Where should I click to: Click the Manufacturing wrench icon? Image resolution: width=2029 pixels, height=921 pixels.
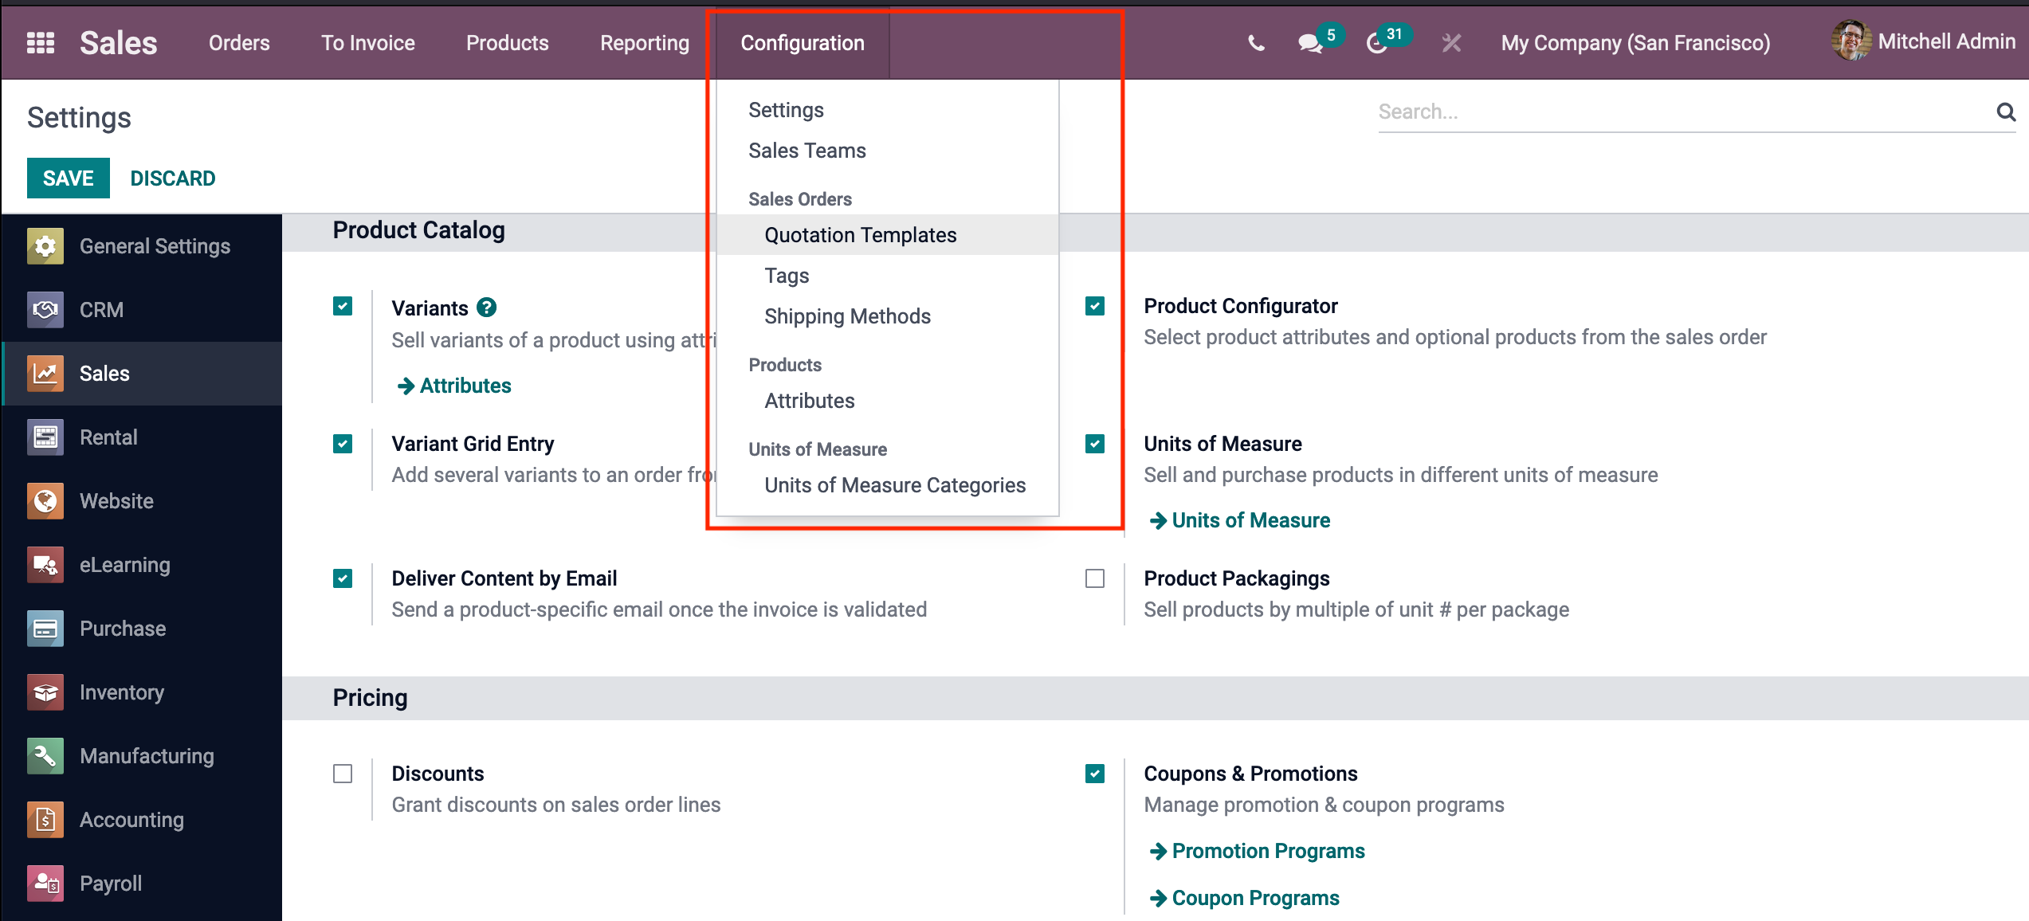pos(45,756)
